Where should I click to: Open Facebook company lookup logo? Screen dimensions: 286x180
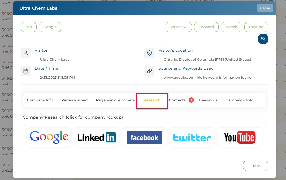tap(144, 137)
